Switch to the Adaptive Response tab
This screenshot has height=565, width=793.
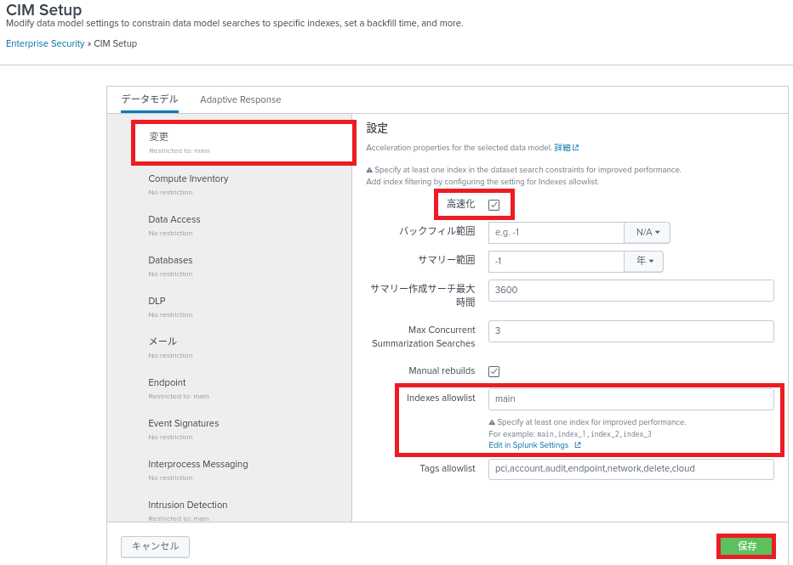(x=240, y=99)
